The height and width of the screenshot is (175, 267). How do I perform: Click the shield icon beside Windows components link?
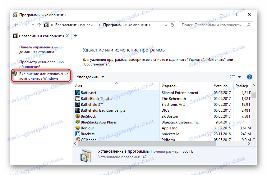pos(15,74)
